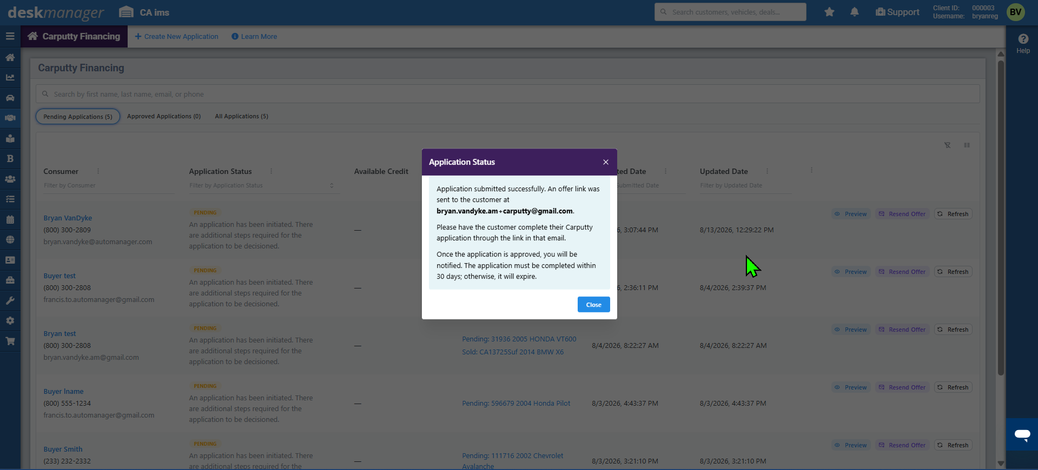1038x470 pixels.
Task: Focus the Filter by Updated Date field
Action: (745, 186)
